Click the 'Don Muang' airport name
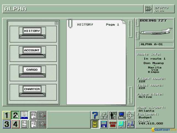Screen dimensions: 177x133 [x=153, y=63]
